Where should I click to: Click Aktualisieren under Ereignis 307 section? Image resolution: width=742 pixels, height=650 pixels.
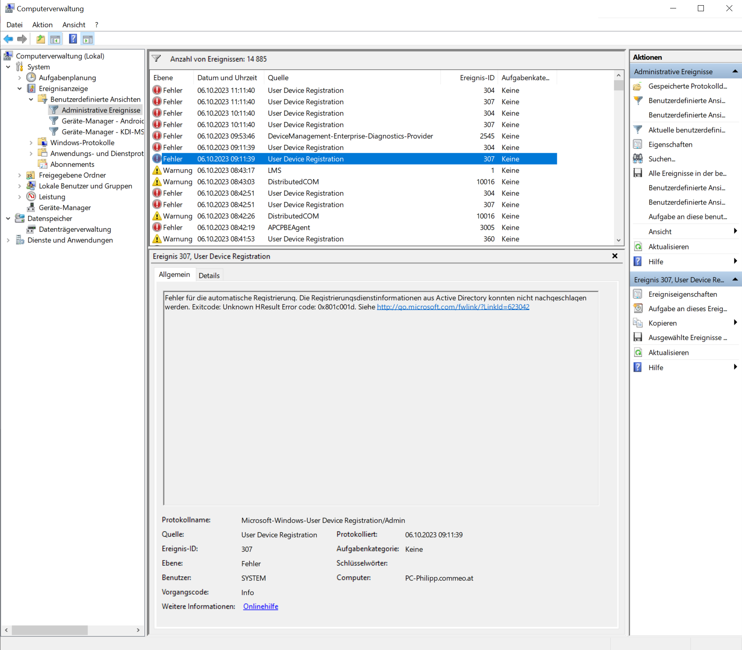669,352
